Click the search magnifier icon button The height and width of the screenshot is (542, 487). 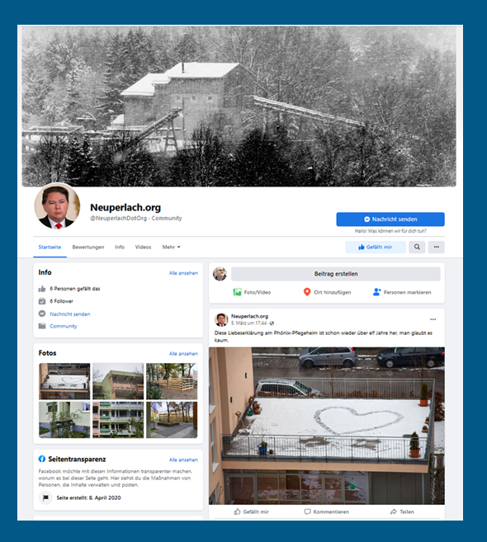point(417,247)
